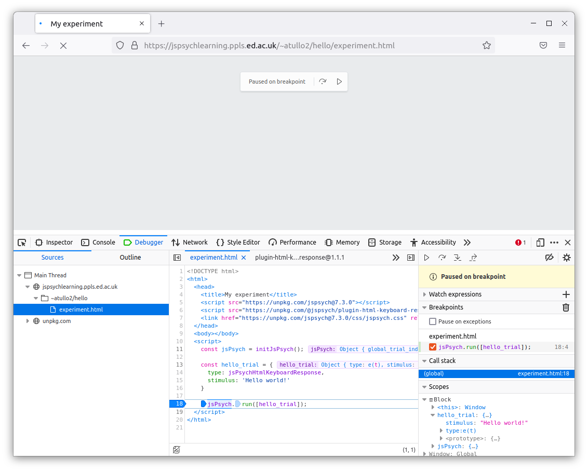The height and width of the screenshot is (471, 588).
Task: Click the Resume button in debugger toolbar
Action: pyautogui.click(x=426, y=258)
